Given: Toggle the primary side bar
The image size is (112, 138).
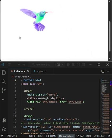Looking at the screenshot, I should [74, 64].
